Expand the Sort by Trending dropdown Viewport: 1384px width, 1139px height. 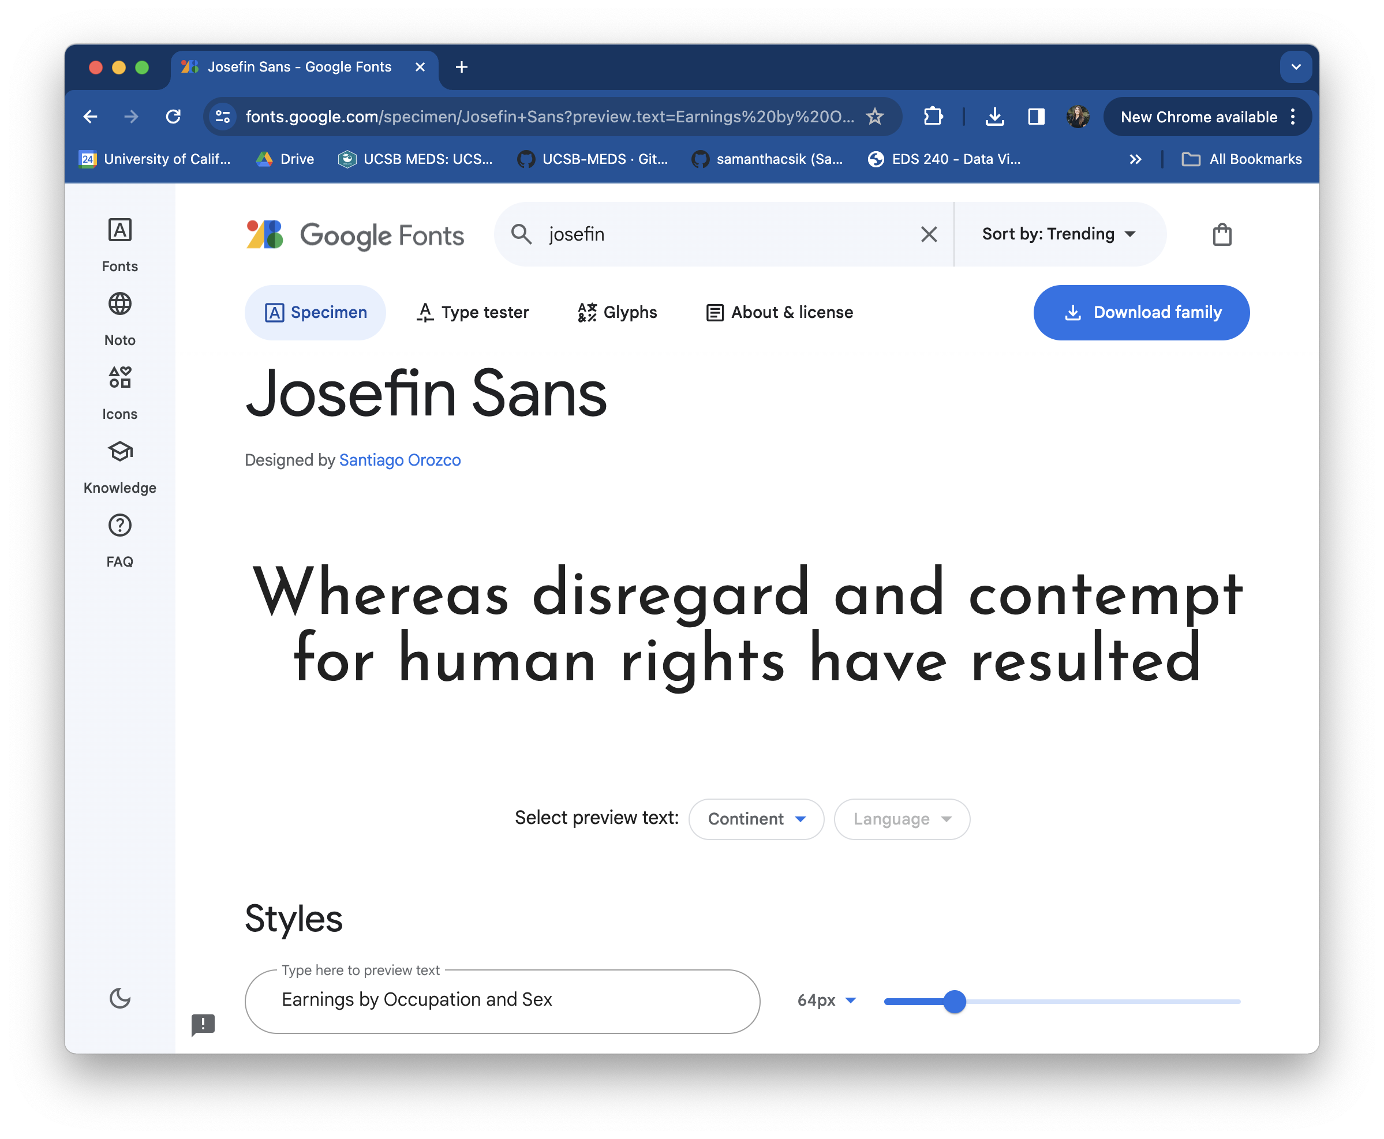point(1058,234)
